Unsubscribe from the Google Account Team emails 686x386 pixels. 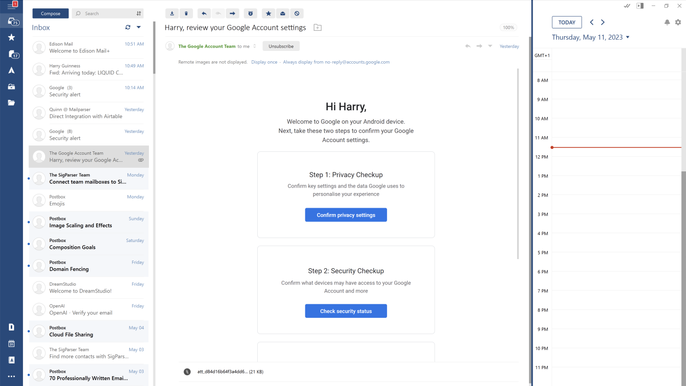click(x=281, y=46)
